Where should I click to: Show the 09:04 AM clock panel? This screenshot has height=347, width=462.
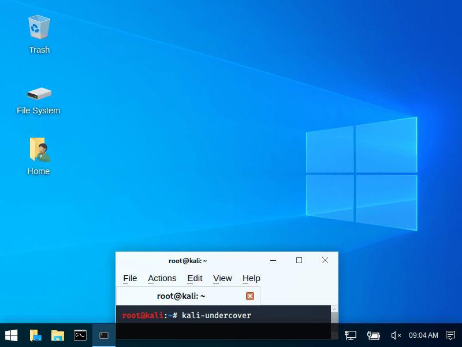point(423,335)
